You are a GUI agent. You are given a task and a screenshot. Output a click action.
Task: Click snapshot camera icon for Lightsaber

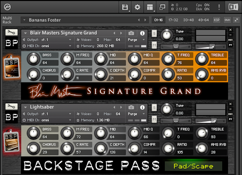point(131,107)
